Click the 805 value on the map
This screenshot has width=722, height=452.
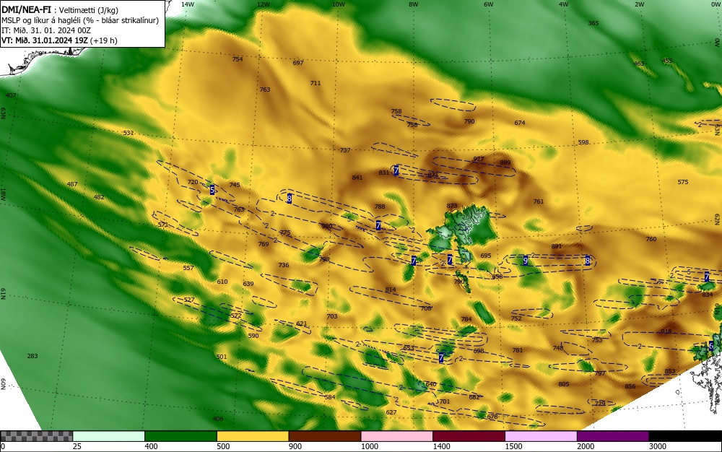564,384
